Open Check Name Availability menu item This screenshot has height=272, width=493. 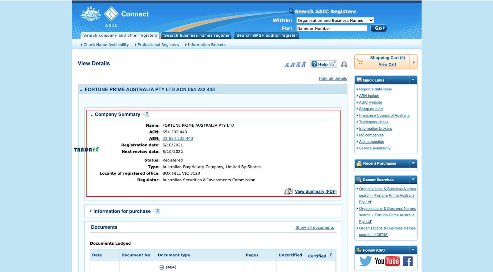pyautogui.click(x=106, y=45)
